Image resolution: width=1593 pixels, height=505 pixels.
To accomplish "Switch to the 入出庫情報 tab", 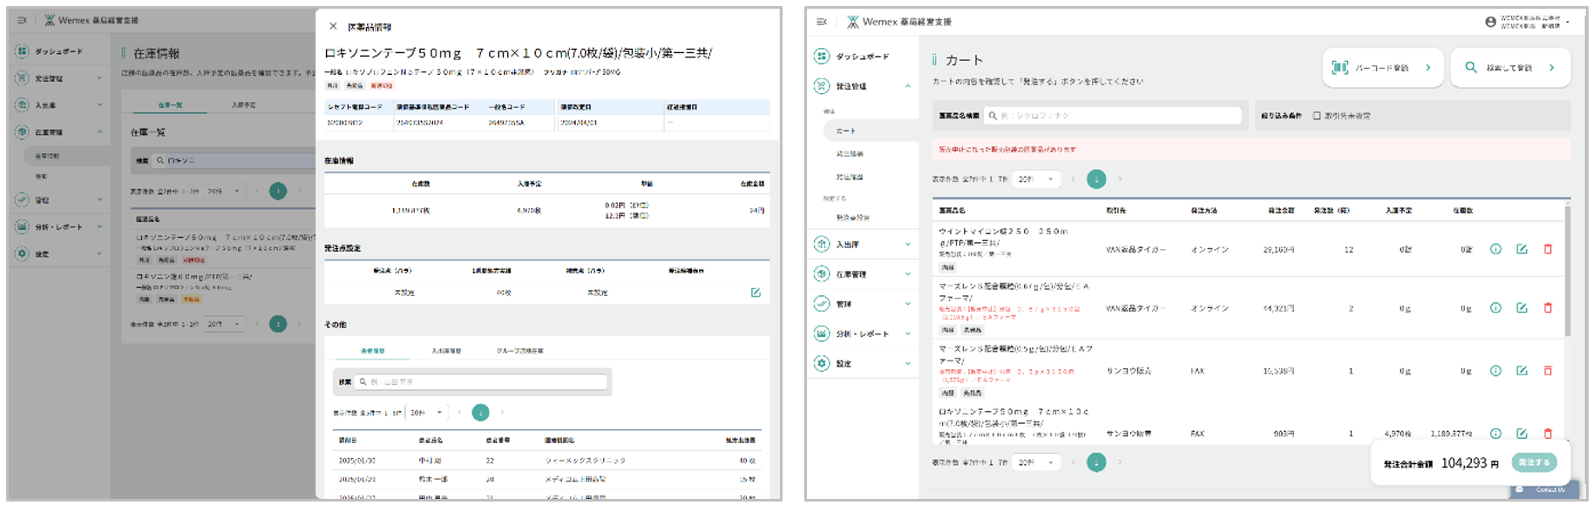I will point(446,351).
